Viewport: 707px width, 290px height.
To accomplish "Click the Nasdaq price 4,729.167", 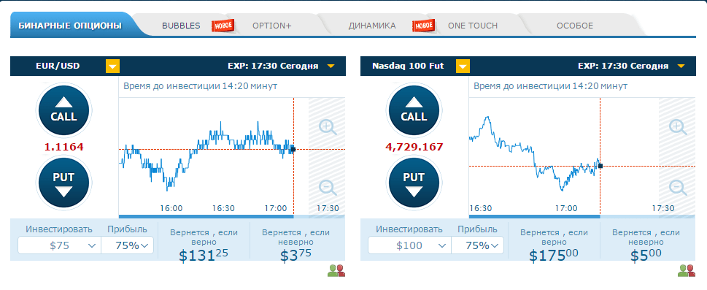I will [414, 147].
